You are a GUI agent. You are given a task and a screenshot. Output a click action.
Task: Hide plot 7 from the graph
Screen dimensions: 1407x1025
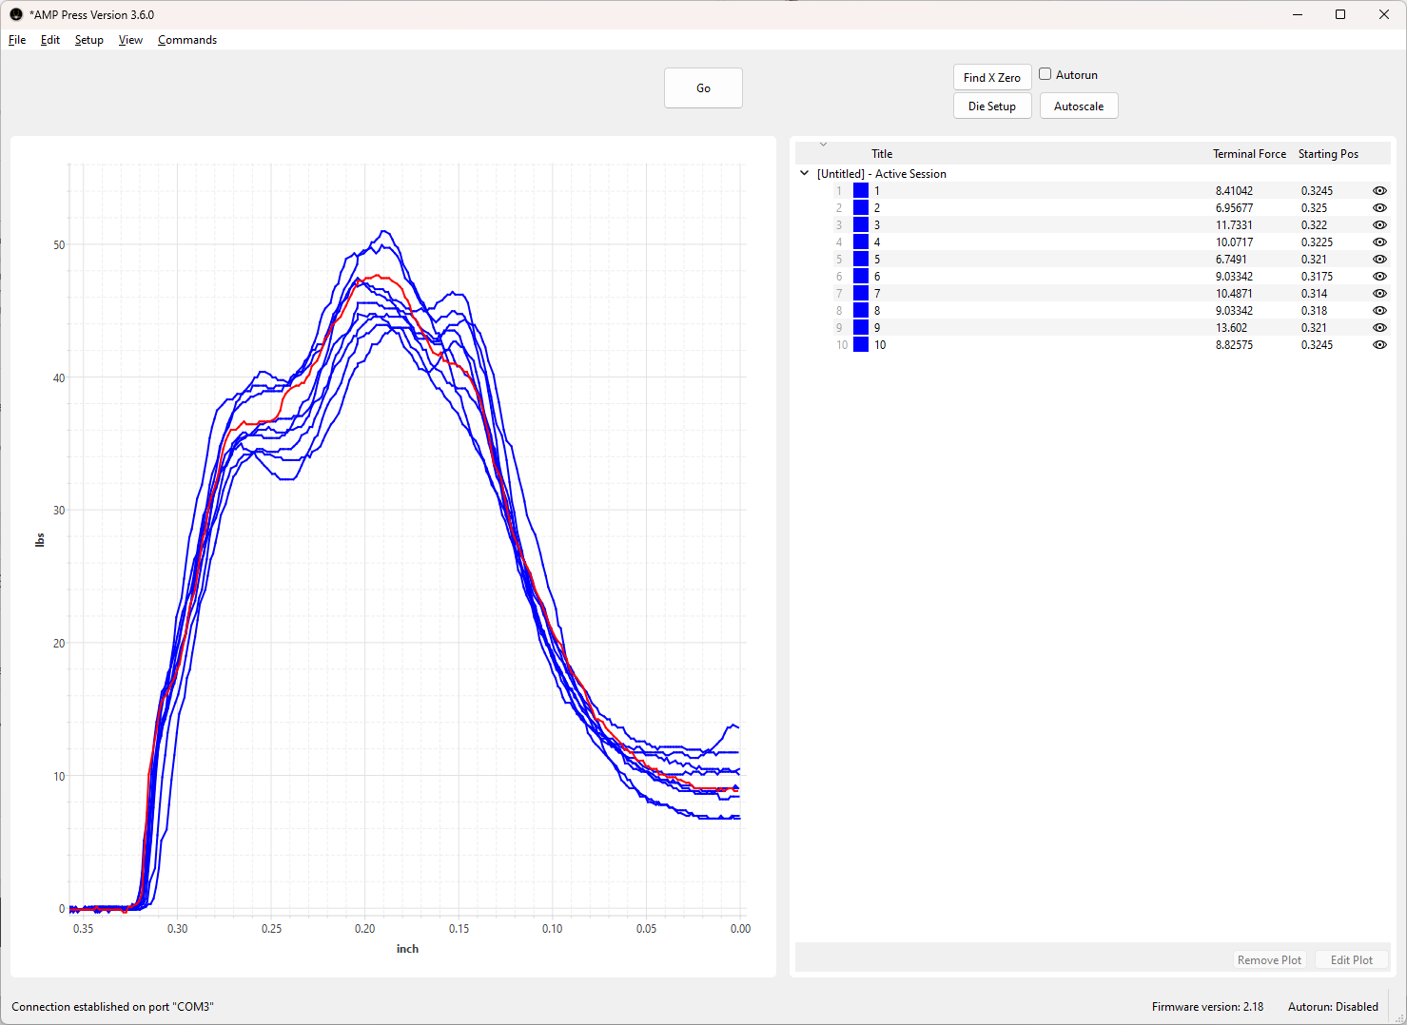click(x=1379, y=294)
